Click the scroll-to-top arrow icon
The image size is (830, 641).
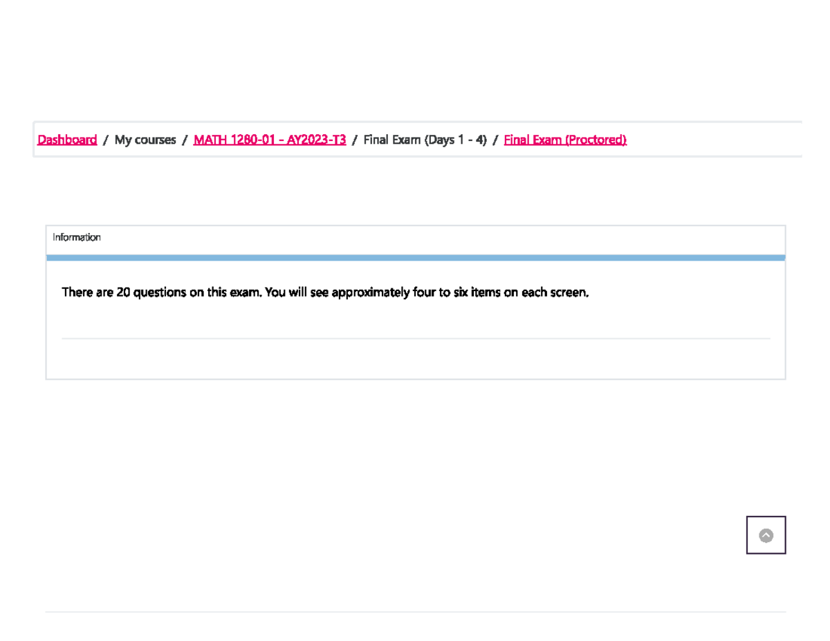[766, 535]
